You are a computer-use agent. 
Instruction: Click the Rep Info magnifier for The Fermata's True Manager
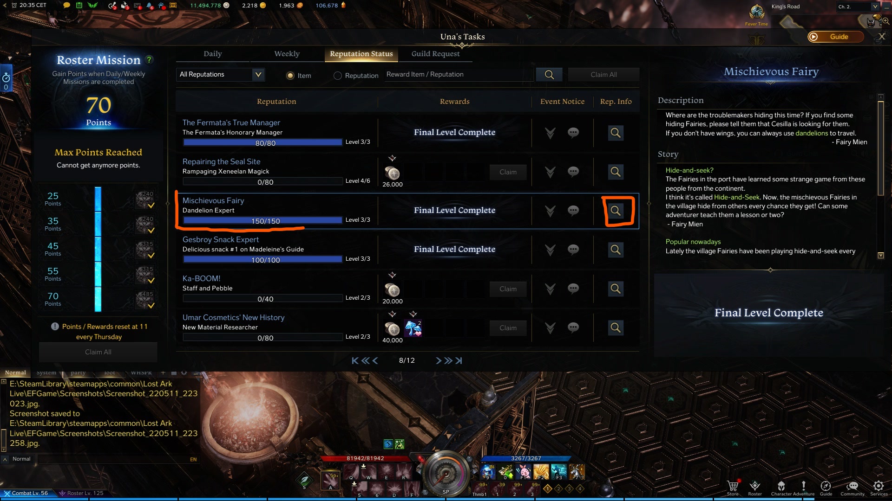pos(615,133)
